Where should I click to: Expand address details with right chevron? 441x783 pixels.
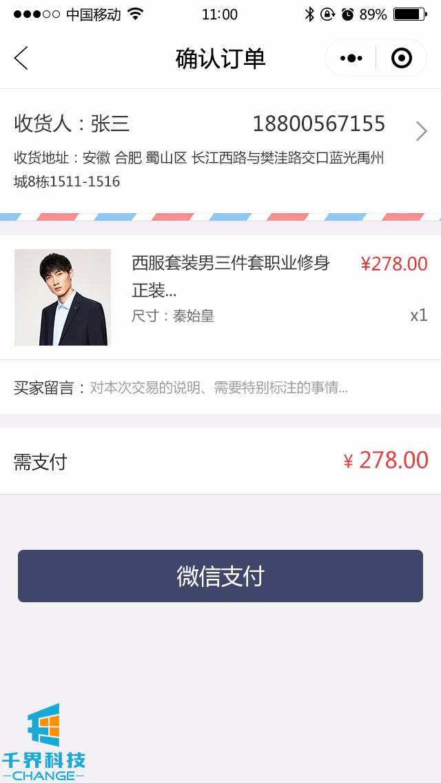[421, 131]
